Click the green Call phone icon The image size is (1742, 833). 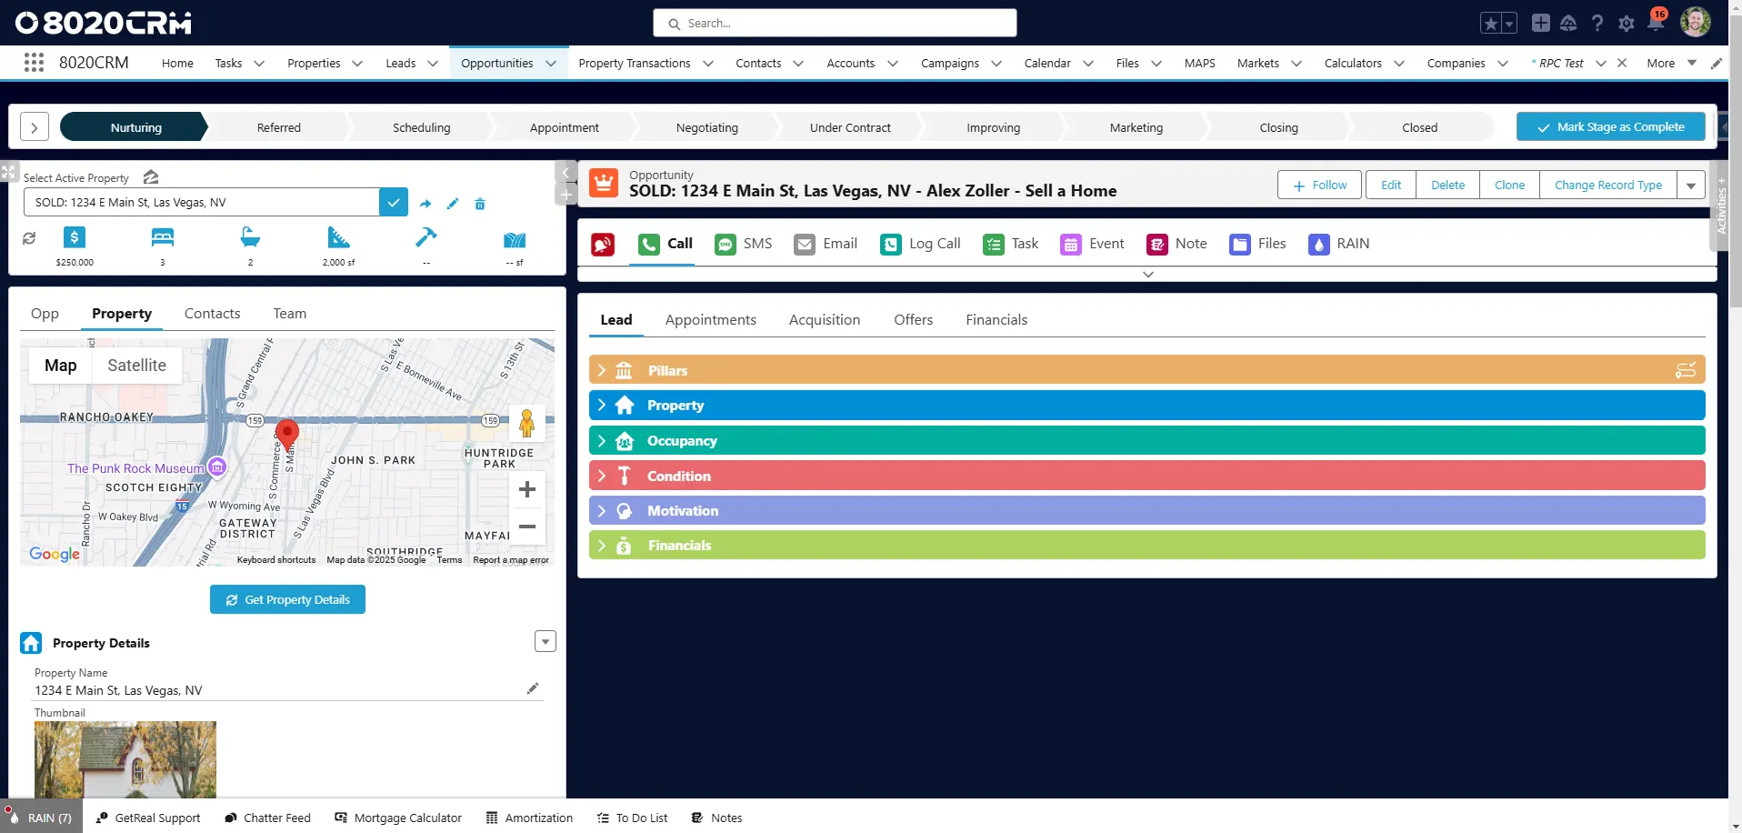tap(648, 244)
